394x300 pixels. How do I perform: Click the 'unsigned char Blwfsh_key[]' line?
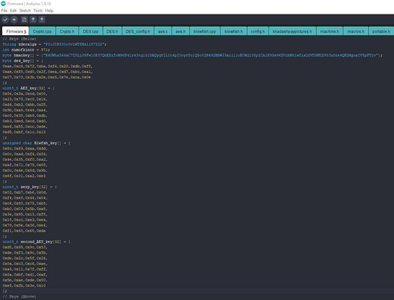(36, 143)
